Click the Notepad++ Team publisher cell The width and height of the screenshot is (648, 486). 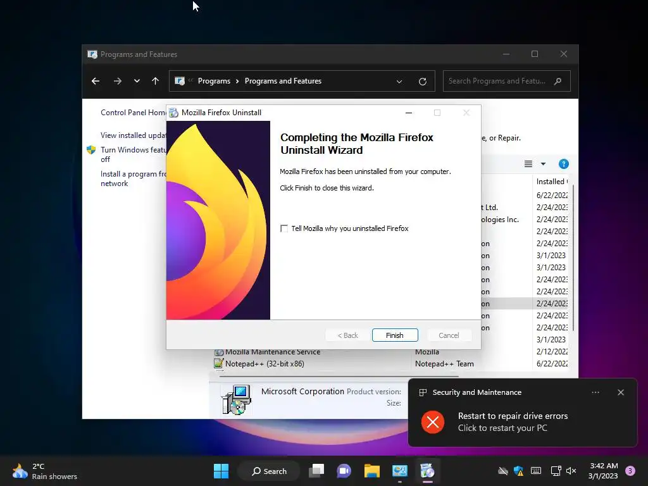click(444, 364)
